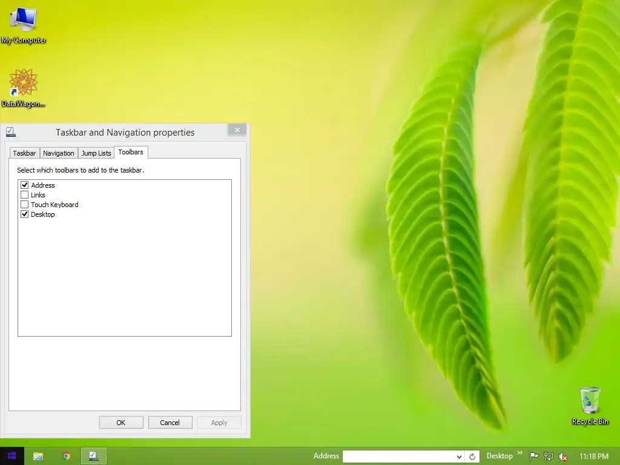Click the Apply button
Viewport: 620px width, 465px height.
click(219, 422)
